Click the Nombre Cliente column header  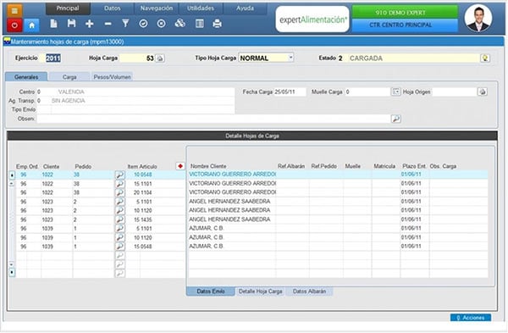[208, 166]
